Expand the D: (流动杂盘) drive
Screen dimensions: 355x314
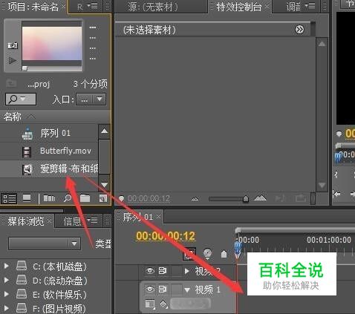(7, 280)
